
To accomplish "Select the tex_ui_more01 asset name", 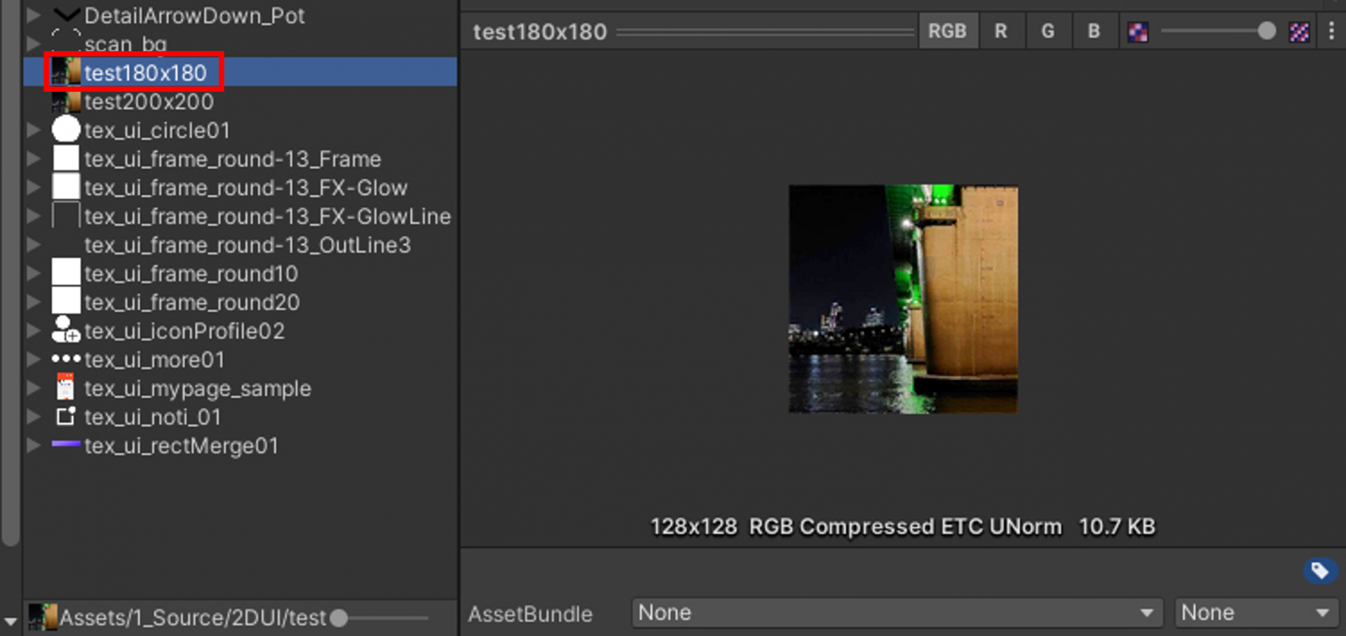I will (155, 360).
